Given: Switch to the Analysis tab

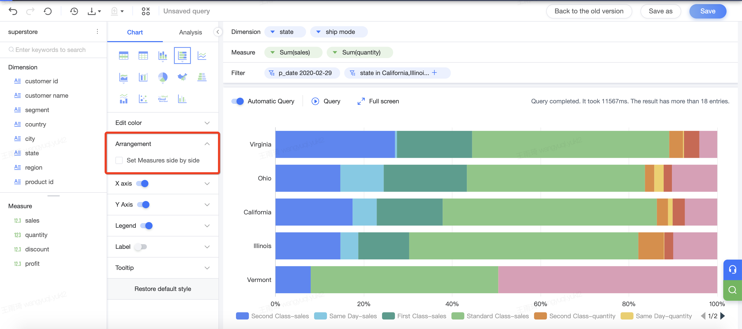Looking at the screenshot, I should point(190,32).
